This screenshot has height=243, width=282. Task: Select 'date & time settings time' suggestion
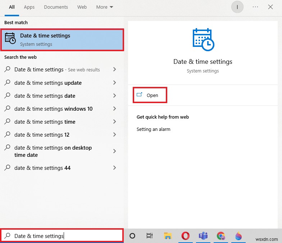pyautogui.click(x=45, y=122)
